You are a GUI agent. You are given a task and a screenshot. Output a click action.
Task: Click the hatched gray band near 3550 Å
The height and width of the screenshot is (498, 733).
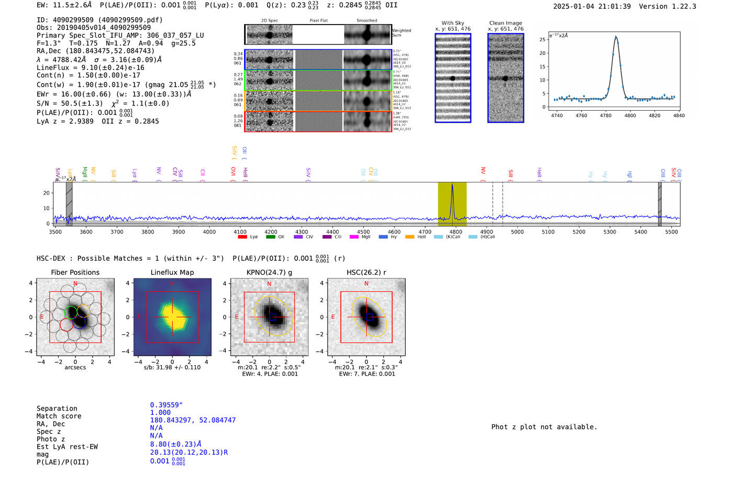[69, 204]
